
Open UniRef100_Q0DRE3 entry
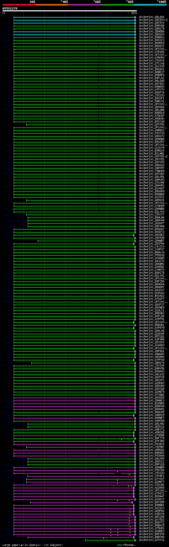(x=152, y=531)
